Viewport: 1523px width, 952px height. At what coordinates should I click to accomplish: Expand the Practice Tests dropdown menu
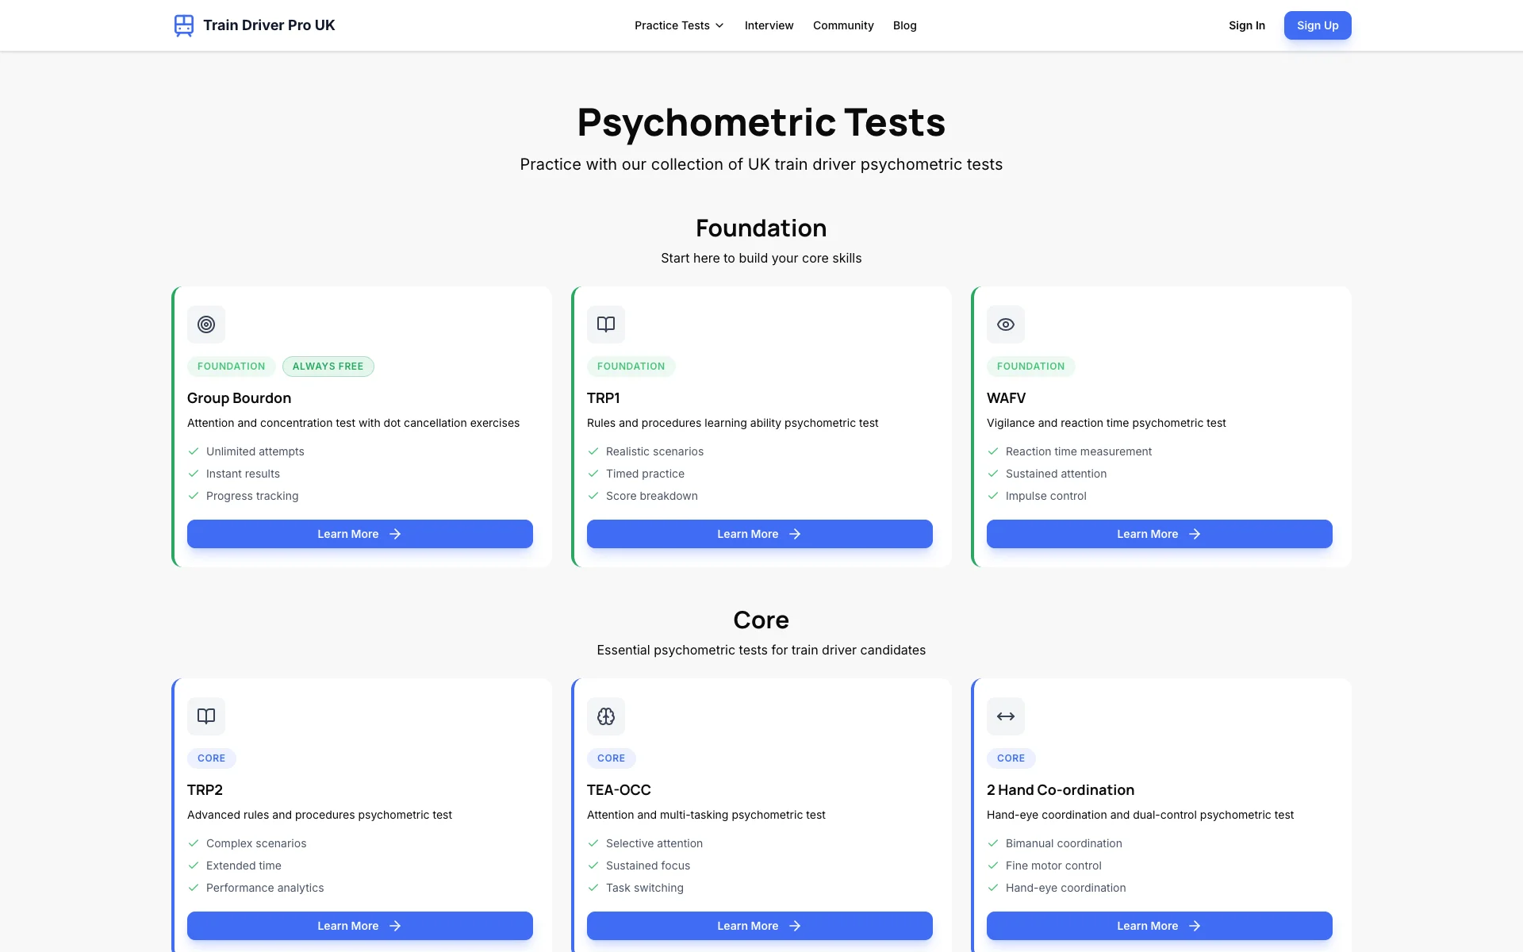pyautogui.click(x=672, y=25)
